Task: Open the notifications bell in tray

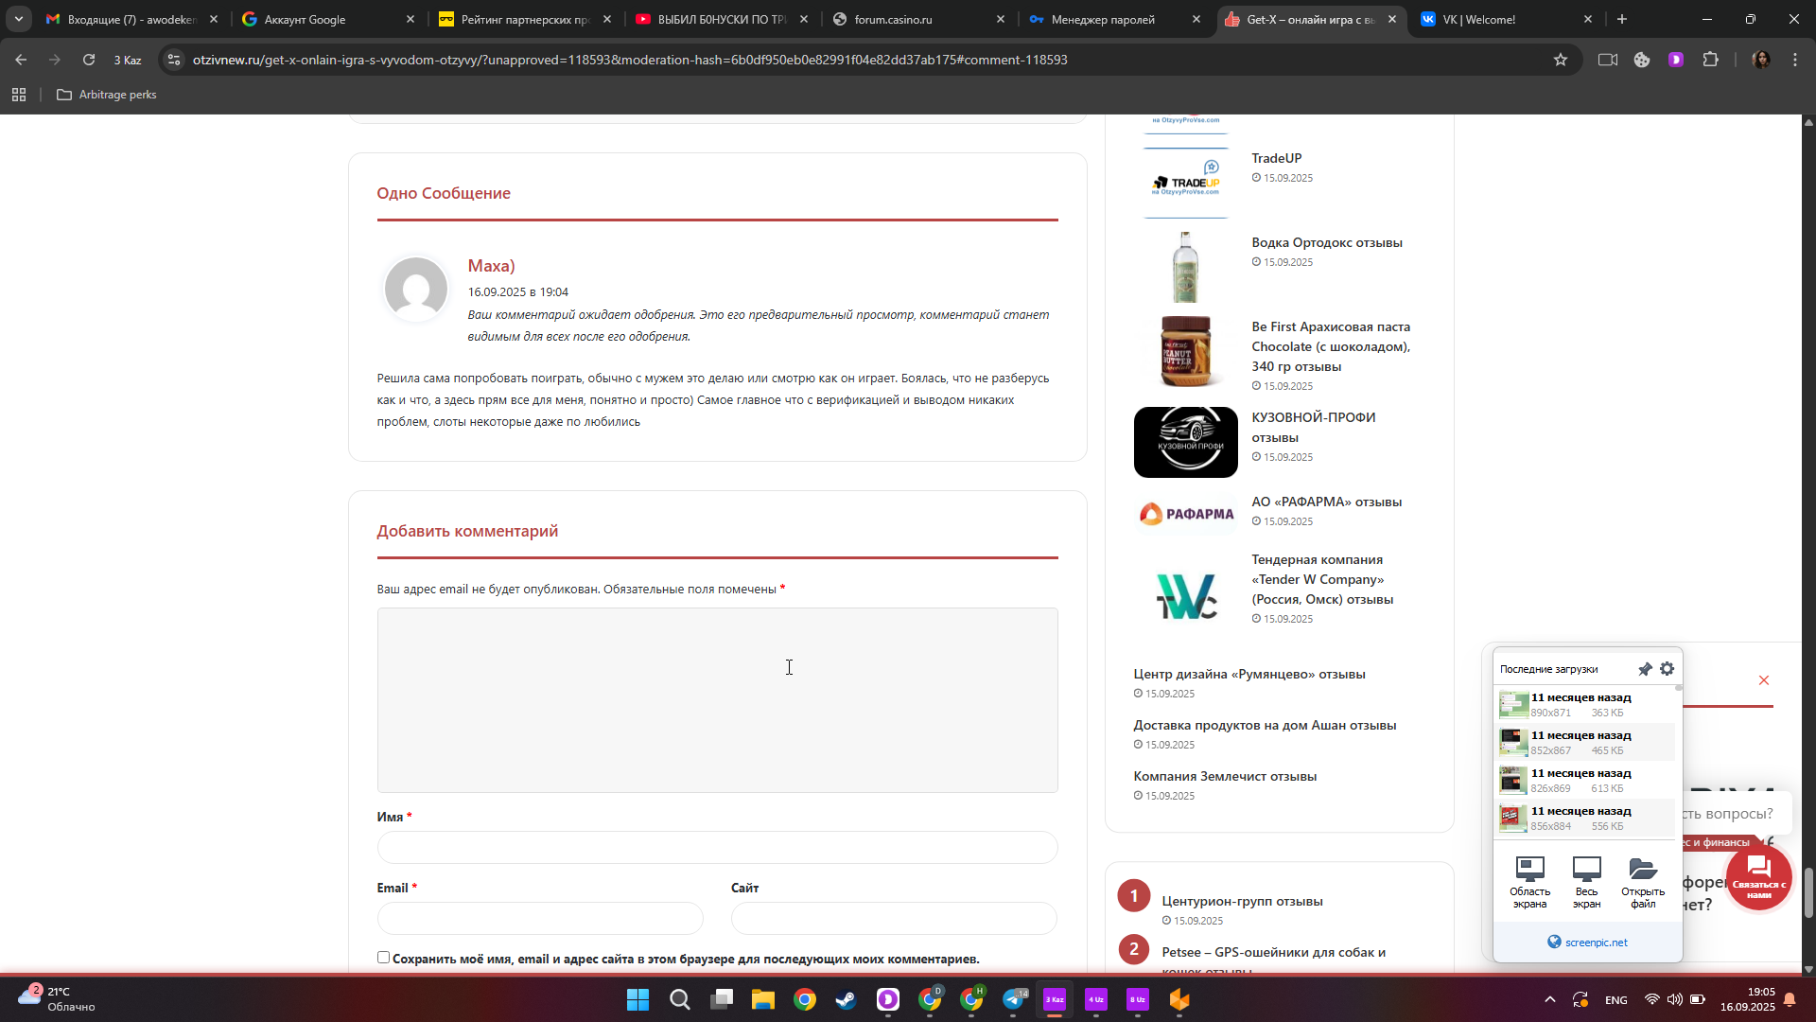Action: pos(1790,999)
